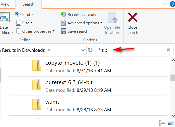Open the address bar history dropdown

click(x=83, y=50)
